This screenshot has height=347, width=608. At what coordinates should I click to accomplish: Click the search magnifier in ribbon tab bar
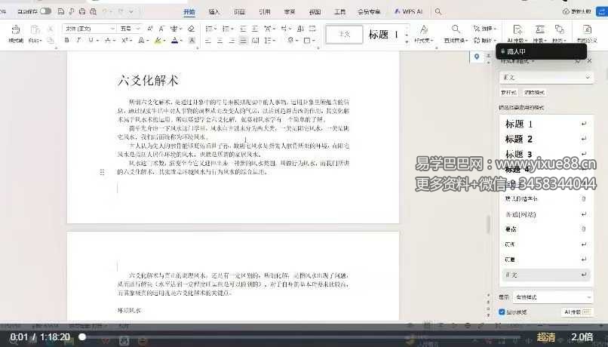tap(438, 11)
